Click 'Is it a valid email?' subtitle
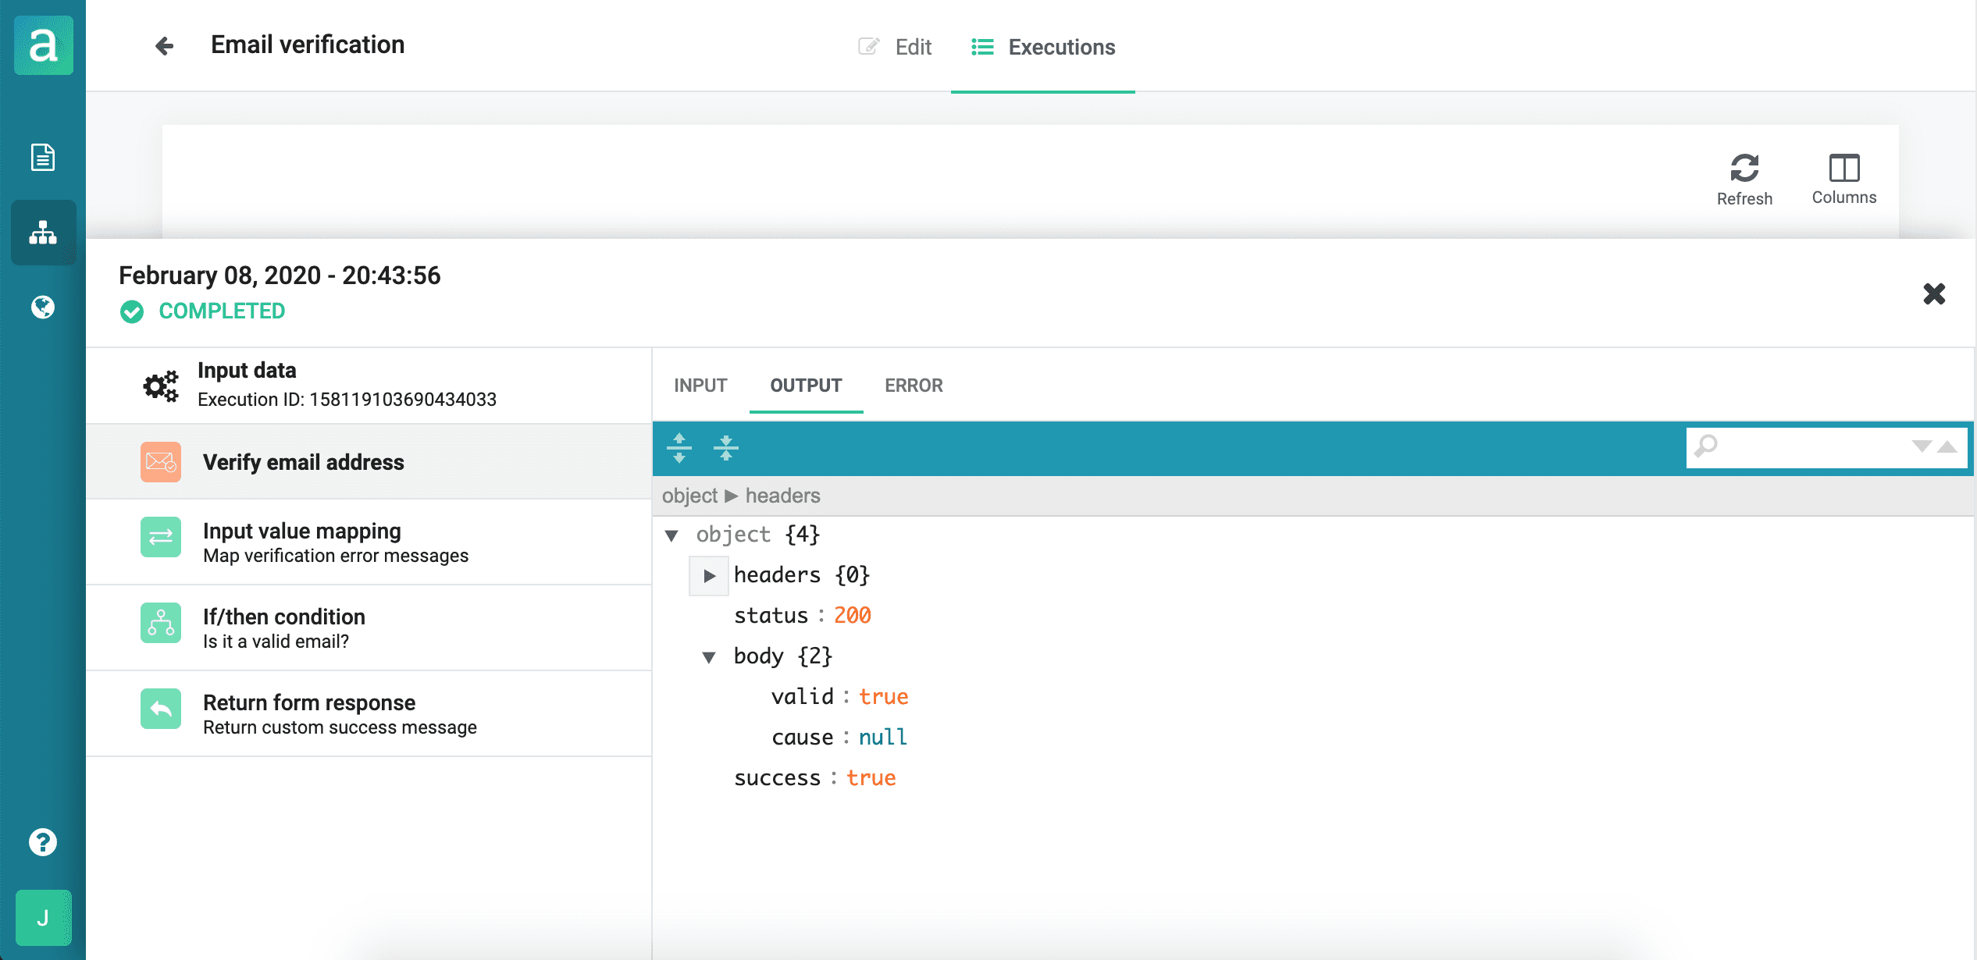1977x960 pixels. click(276, 642)
